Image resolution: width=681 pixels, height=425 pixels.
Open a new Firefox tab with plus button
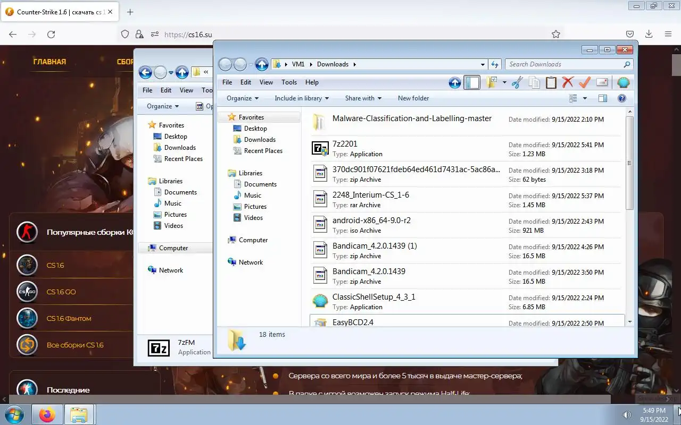pos(130,12)
